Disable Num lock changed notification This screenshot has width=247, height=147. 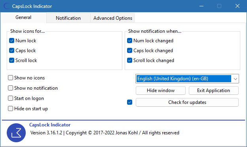coord(129,41)
